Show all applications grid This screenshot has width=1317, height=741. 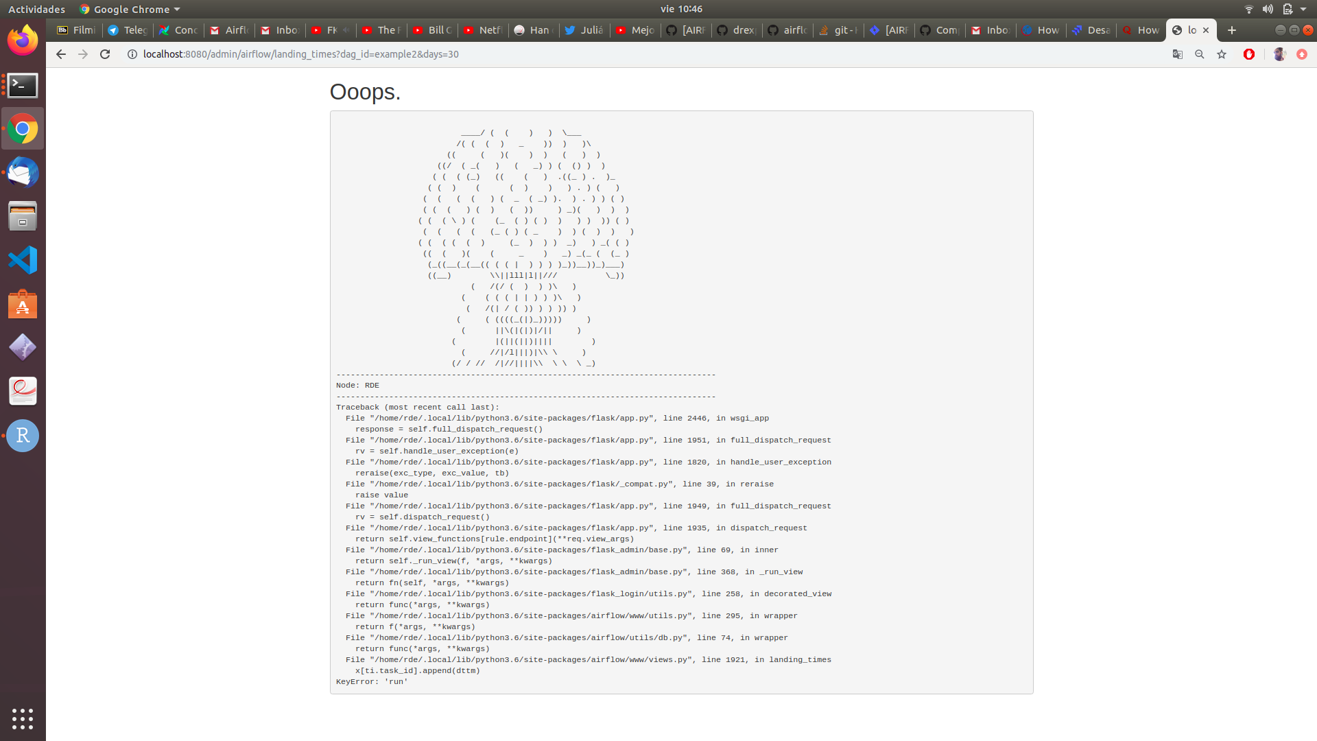click(x=23, y=718)
